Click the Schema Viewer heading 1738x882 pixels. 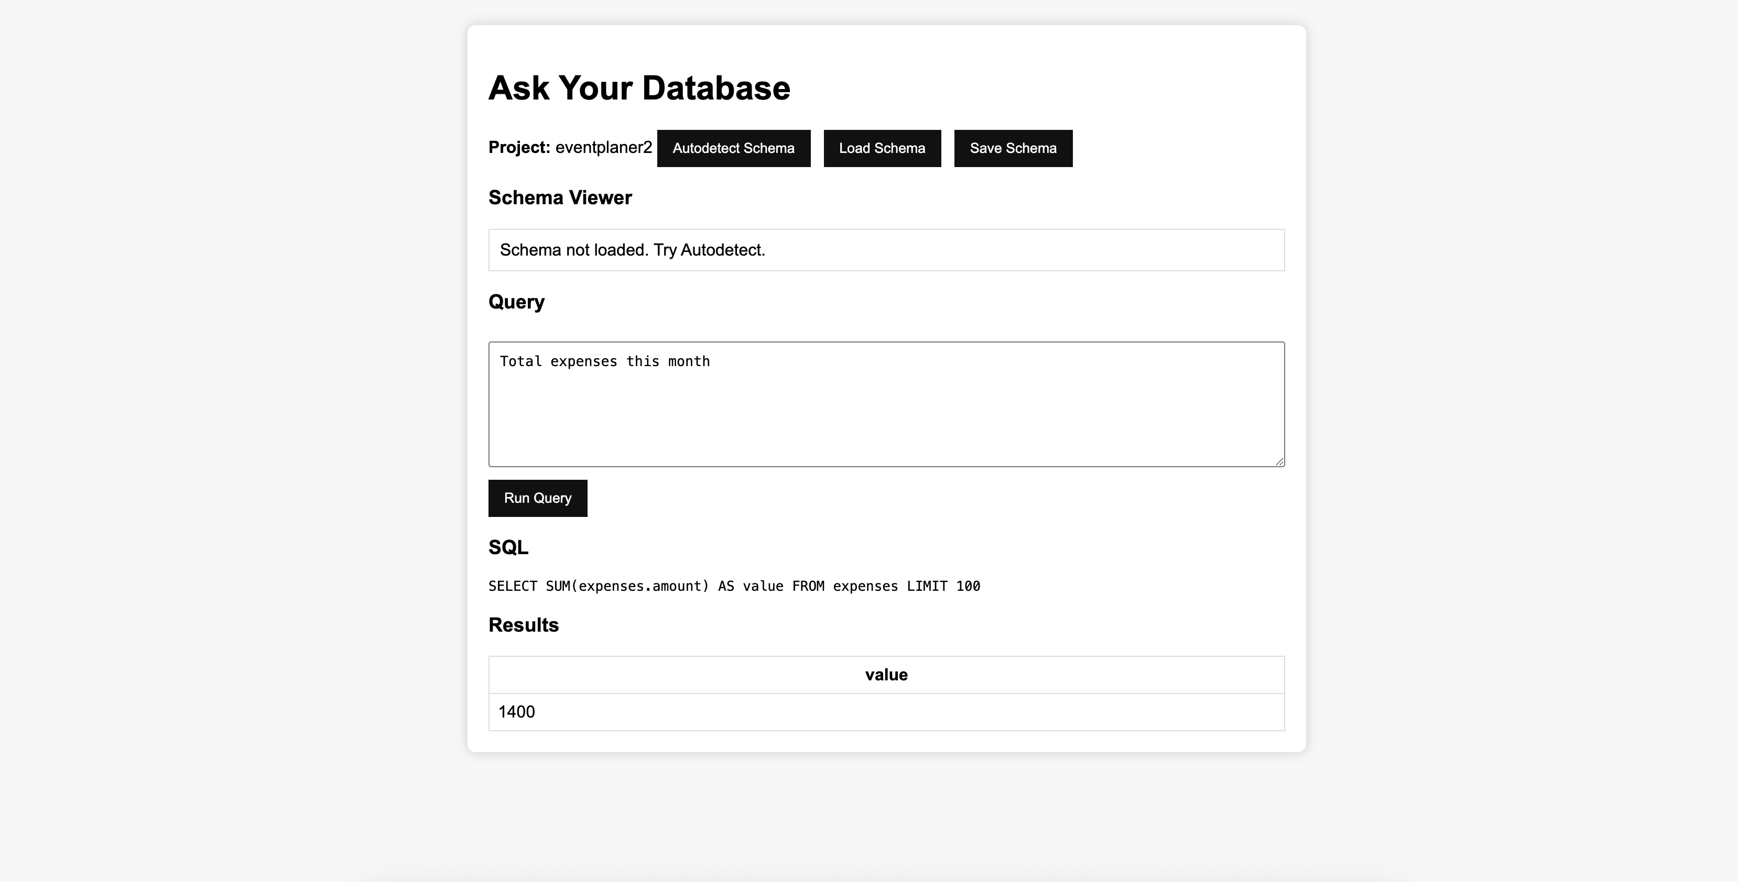click(x=560, y=197)
